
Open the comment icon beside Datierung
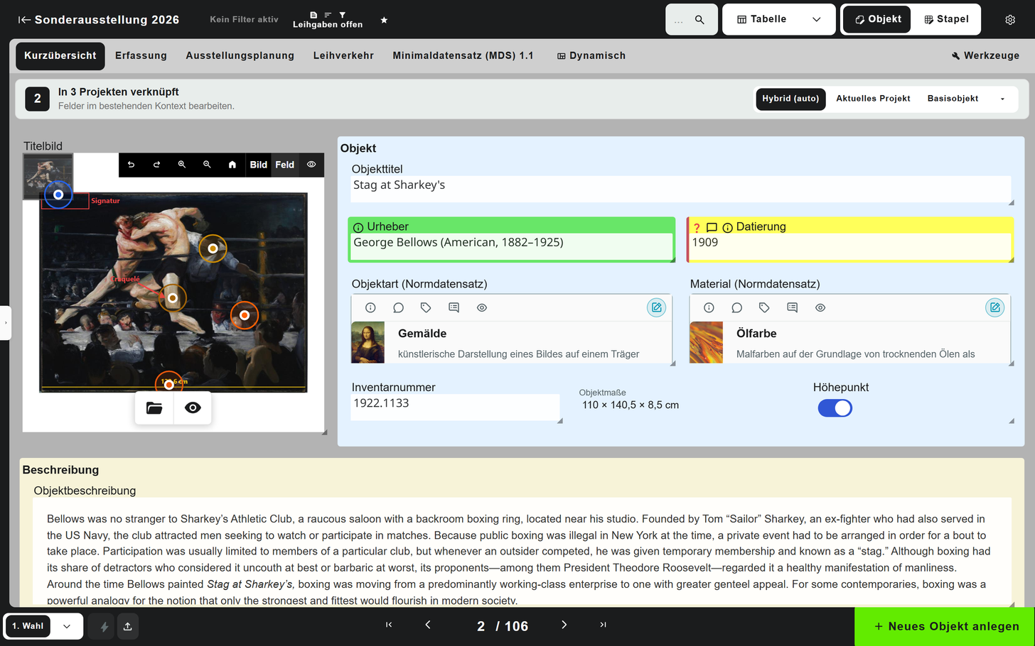[712, 227]
